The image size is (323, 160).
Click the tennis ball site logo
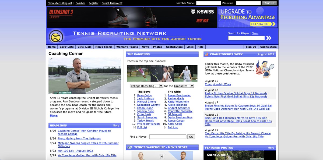[56, 36]
